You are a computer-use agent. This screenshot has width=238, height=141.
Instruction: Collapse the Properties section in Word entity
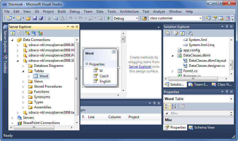click(x=87, y=64)
